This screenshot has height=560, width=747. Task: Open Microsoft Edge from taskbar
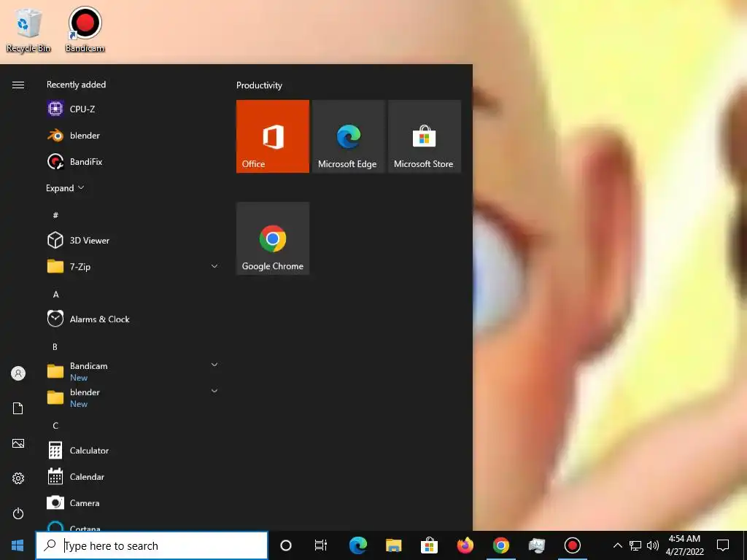pos(357,545)
